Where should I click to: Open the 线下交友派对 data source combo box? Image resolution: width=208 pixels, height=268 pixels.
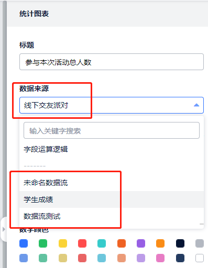[112, 105]
